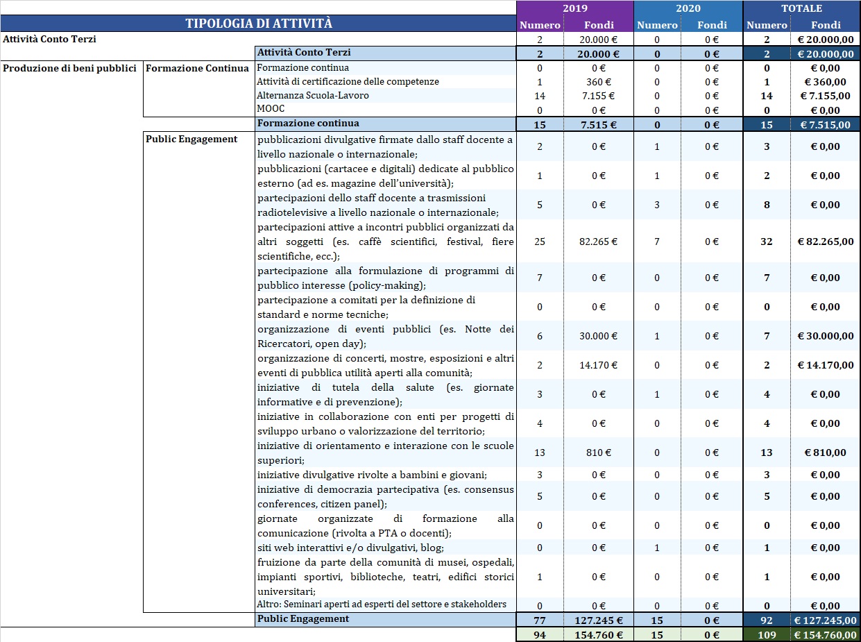Viewport: 861px width, 642px height.
Task: Click the Public Engagement total count 92
Action: click(767, 620)
